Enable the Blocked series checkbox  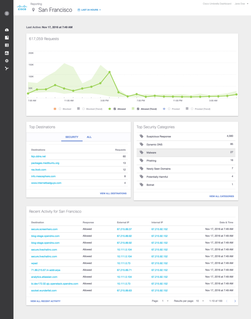coord(60,109)
